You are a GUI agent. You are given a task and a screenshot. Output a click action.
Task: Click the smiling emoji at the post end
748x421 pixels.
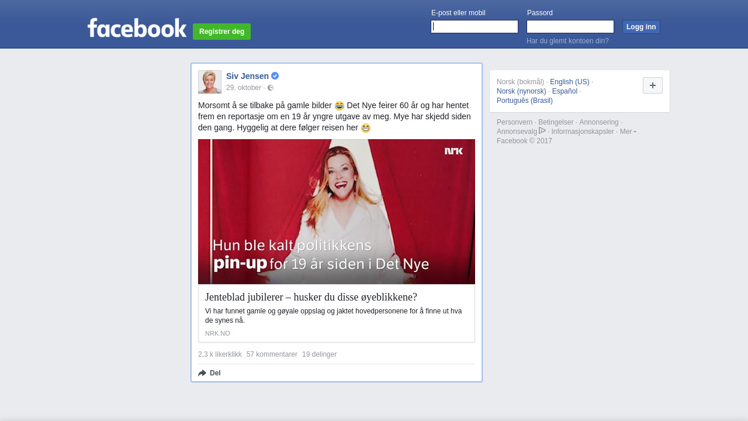pos(366,128)
